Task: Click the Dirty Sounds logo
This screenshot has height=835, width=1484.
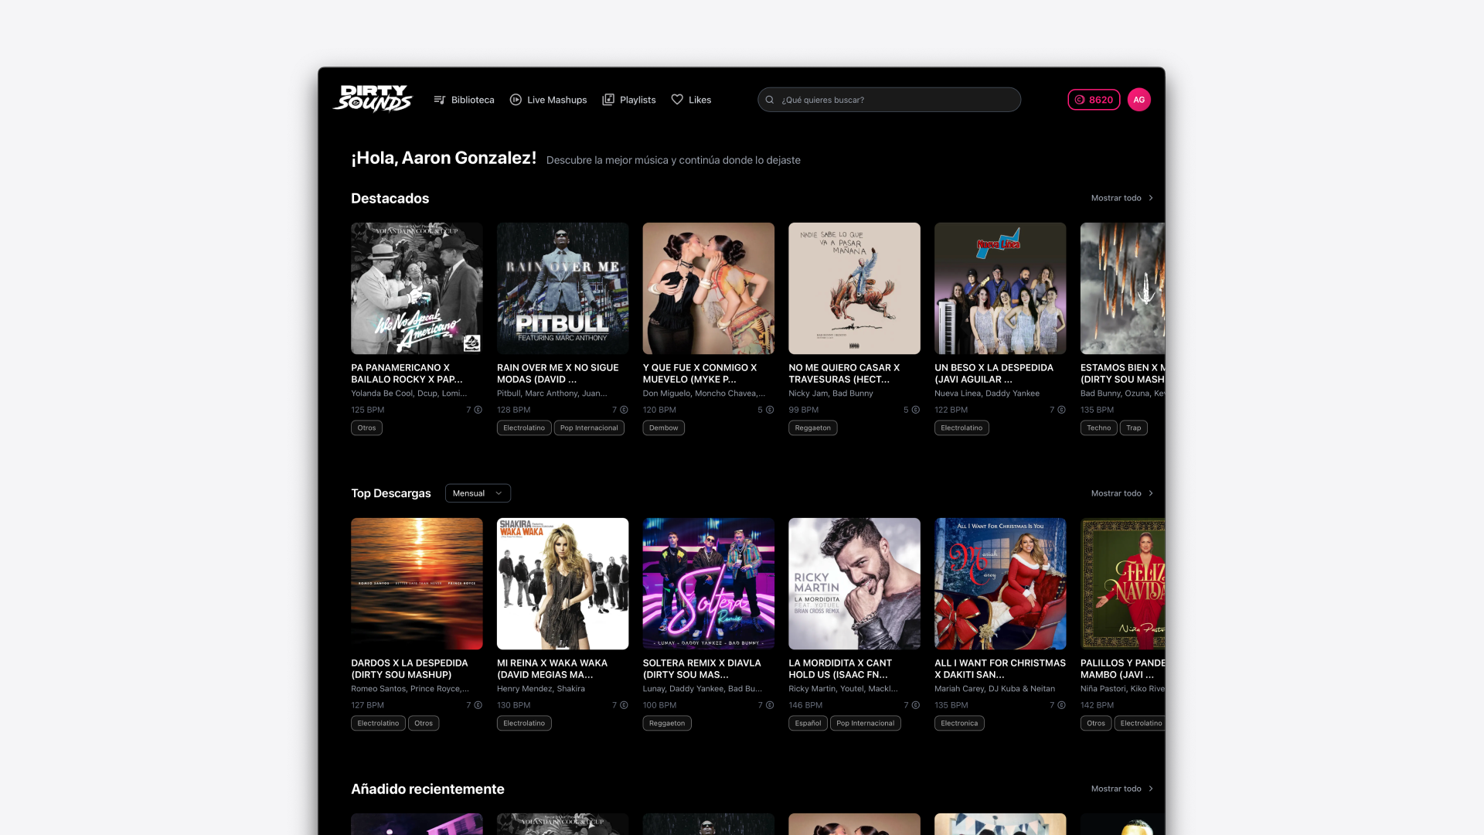Action: [373, 99]
